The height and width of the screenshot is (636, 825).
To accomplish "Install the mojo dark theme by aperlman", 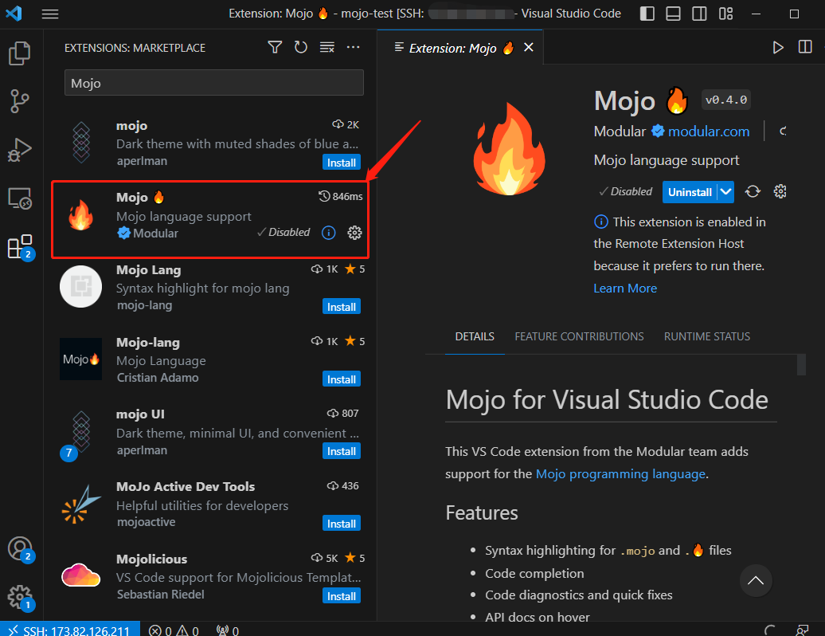I will [x=341, y=163].
